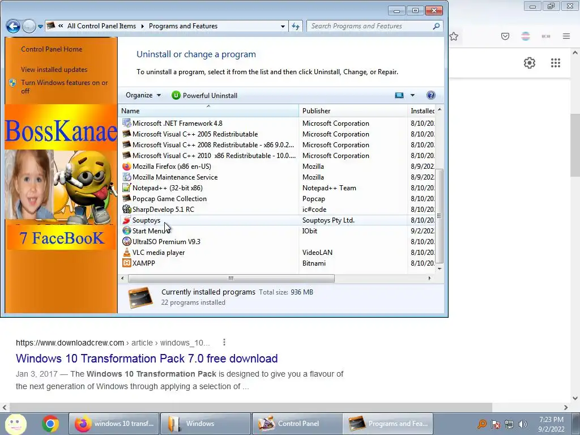Click the program list scroll up arrow
The image size is (580, 435).
[440, 109]
